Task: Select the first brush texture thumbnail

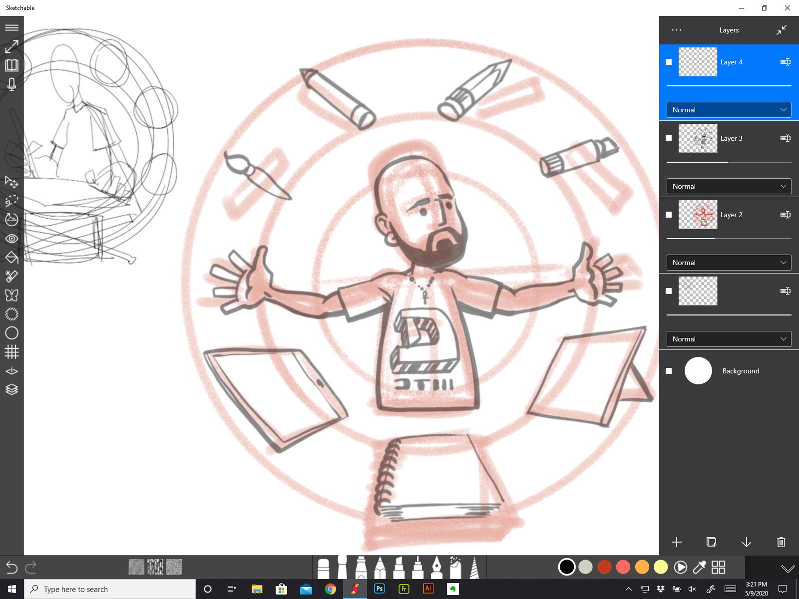Action: click(136, 567)
